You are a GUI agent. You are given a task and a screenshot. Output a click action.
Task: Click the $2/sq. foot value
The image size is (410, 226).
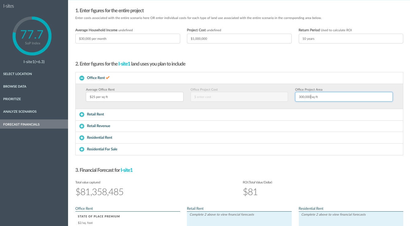point(85,223)
